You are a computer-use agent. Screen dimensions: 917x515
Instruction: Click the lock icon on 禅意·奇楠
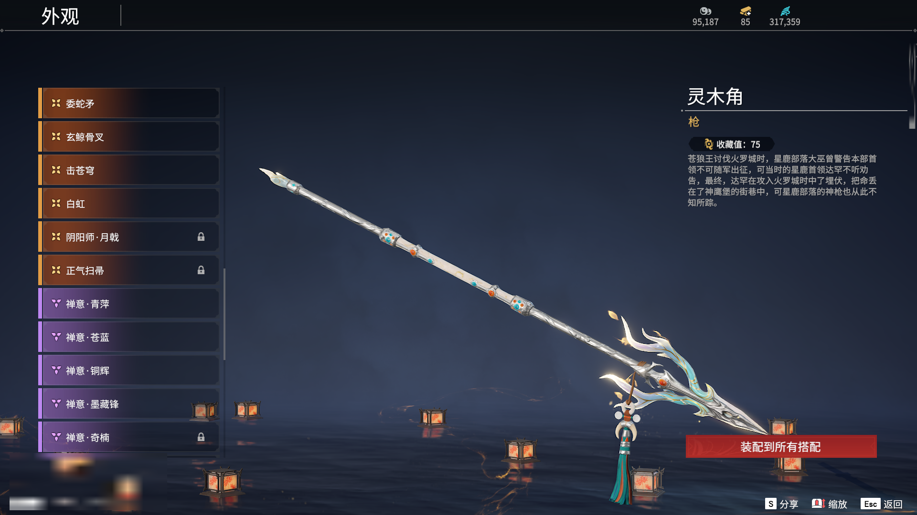(x=201, y=437)
